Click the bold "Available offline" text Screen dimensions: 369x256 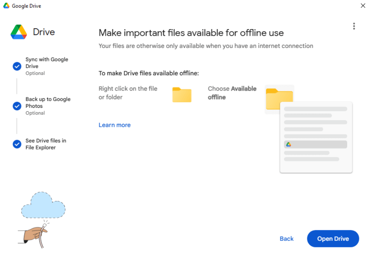(x=232, y=93)
